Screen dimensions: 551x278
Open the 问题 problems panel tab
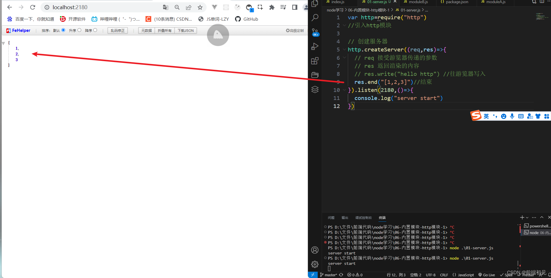tap(331, 218)
